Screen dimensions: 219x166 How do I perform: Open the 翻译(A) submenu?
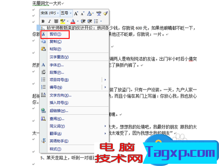(74, 134)
